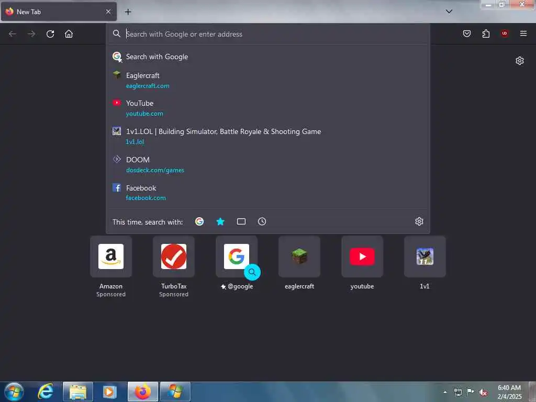This screenshot has width=536, height=402.
Task: Launch Internet Explorer from the taskbar
Action: (46, 392)
